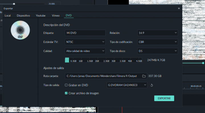The image size is (205, 113).
Task: Expand the Tipo de codificación CBR dropdown
Action: (x=157, y=42)
